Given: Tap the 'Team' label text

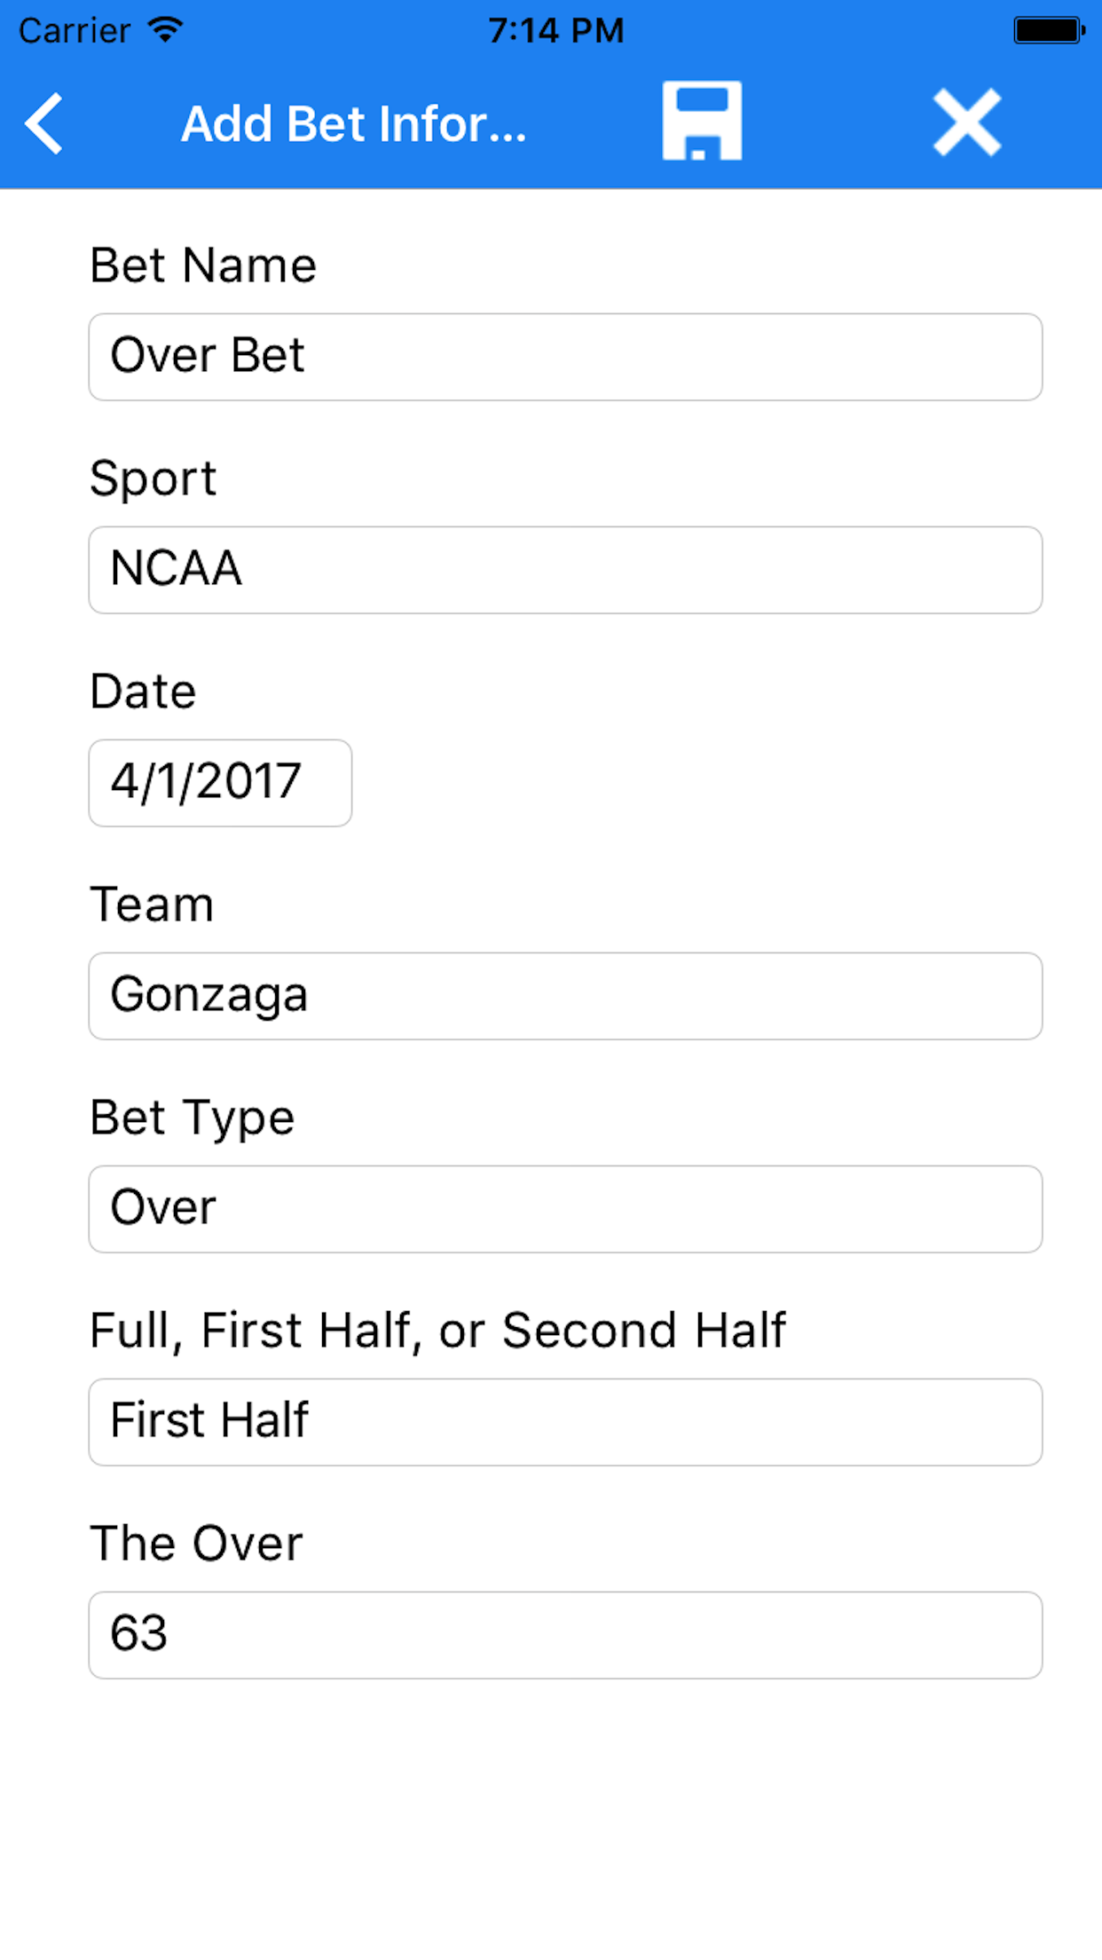Looking at the screenshot, I should 152,905.
